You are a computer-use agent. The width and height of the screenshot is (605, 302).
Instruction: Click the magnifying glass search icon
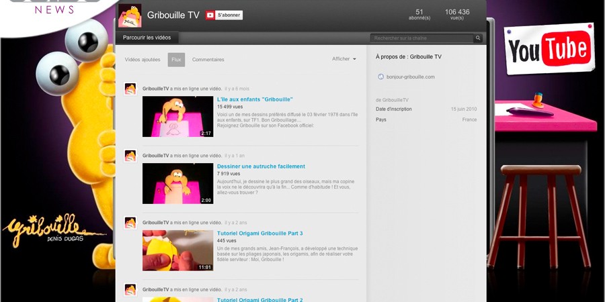[478, 38]
